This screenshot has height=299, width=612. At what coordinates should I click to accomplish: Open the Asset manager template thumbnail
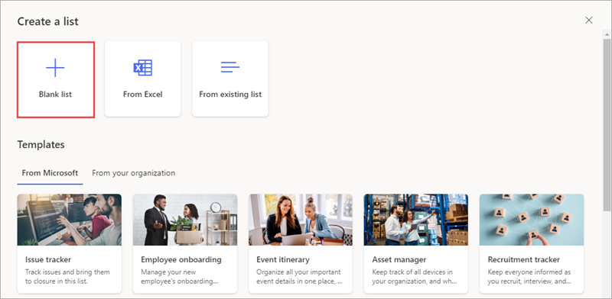tap(416, 220)
